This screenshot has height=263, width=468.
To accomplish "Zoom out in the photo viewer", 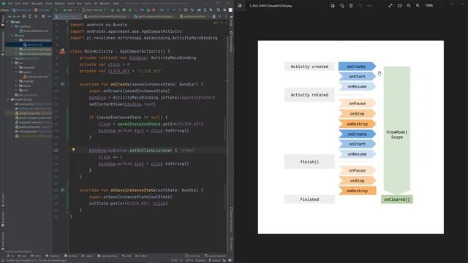I will 409,6.
